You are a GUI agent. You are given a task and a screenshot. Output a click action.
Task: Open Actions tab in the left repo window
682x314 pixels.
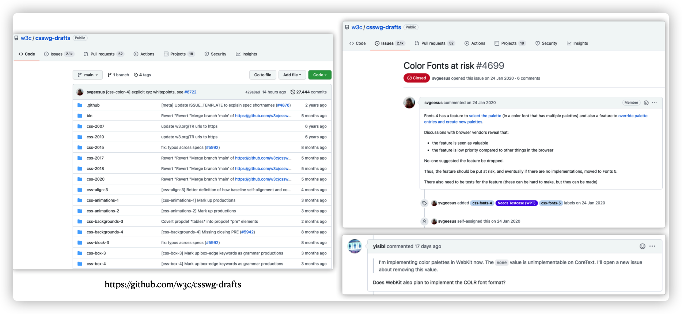144,54
